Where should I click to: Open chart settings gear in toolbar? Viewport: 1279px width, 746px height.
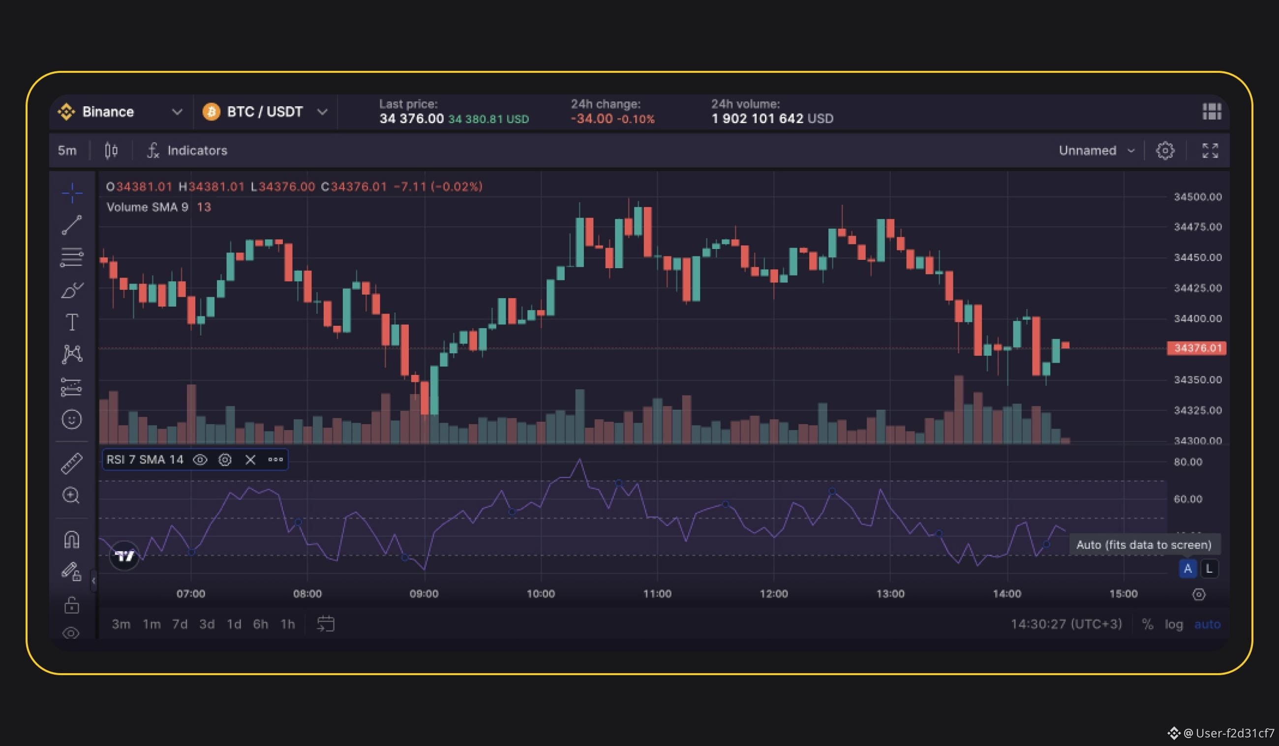(1165, 150)
